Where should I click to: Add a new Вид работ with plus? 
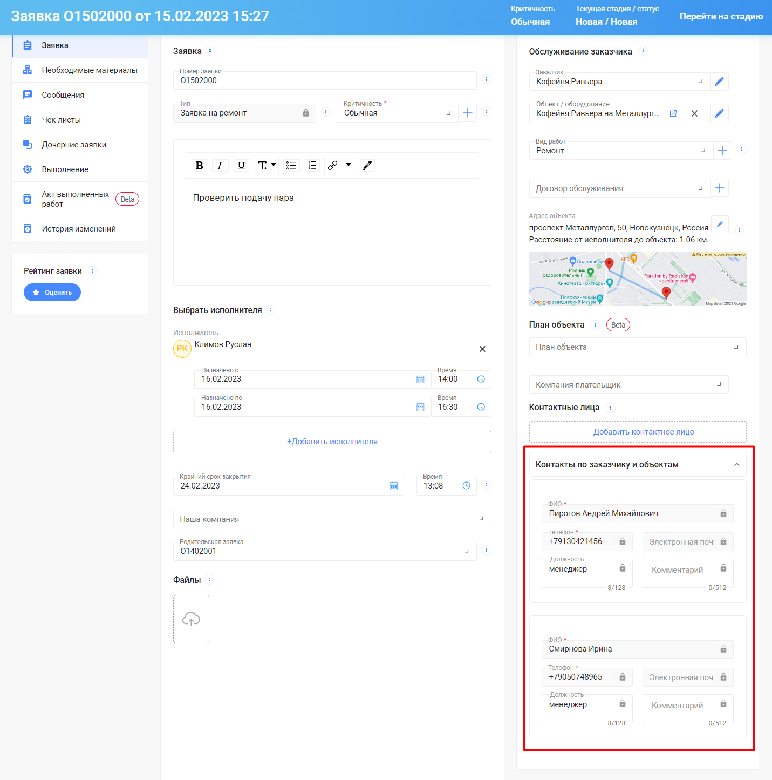[722, 151]
